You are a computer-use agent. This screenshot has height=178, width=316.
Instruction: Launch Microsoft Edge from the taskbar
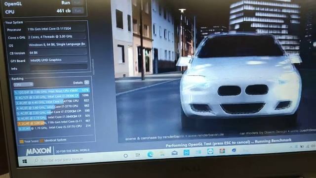[x=150, y=154]
